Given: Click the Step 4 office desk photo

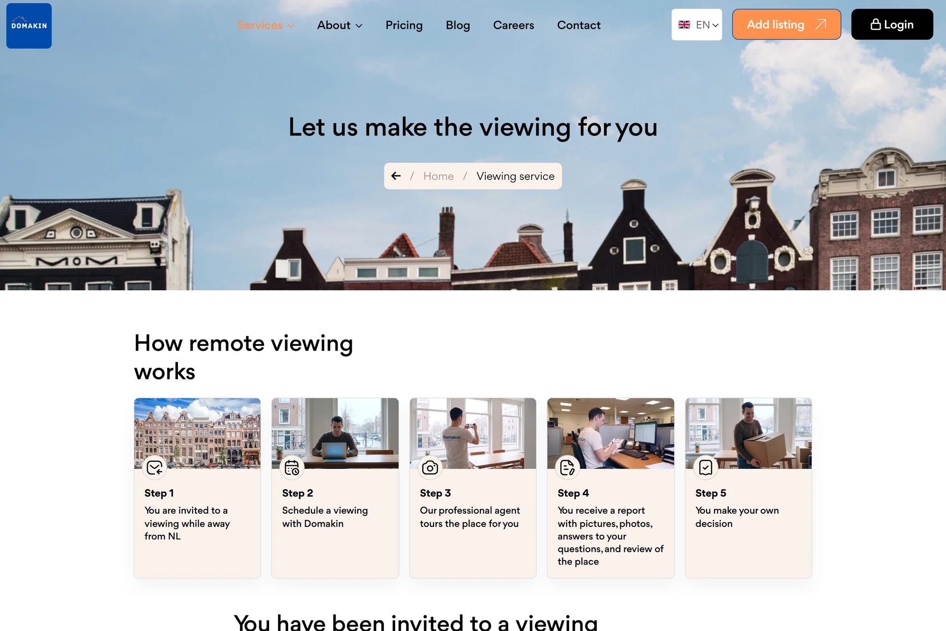Looking at the screenshot, I should click(x=610, y=433).
